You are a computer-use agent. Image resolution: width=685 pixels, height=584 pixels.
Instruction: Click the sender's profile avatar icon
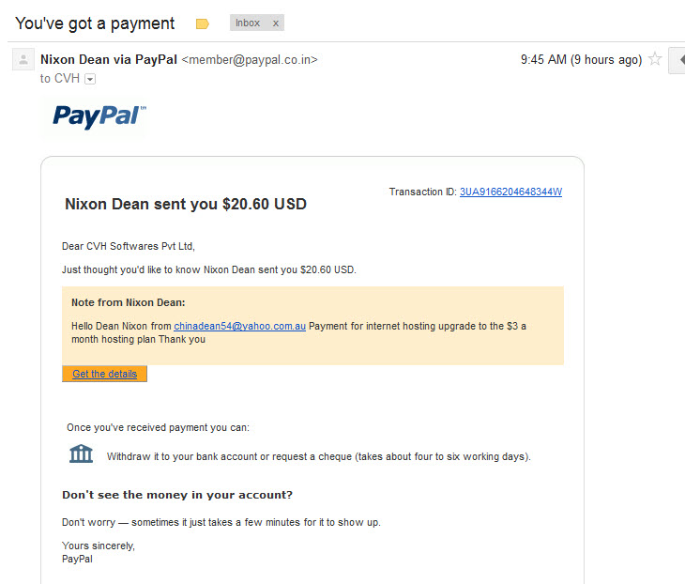tap(23, 59)
